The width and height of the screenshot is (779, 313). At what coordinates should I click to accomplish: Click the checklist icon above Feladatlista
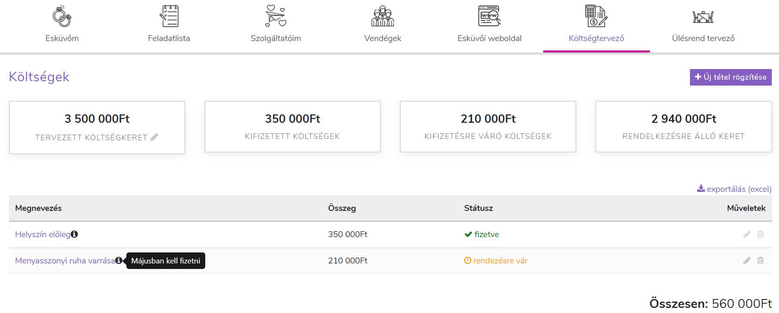coord(169,16)
